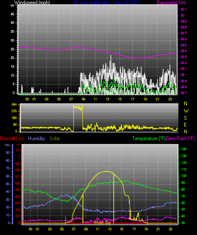Click the 'Barometer (.in)' axis title
The height and width of the screenshot is (235, 197).
[171, 3]
